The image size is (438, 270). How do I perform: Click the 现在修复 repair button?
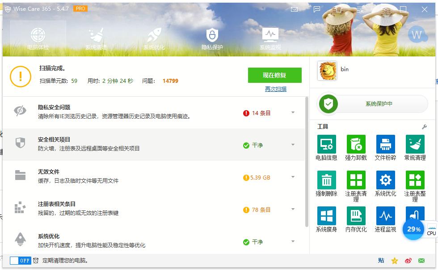click(x=274, y=75)
